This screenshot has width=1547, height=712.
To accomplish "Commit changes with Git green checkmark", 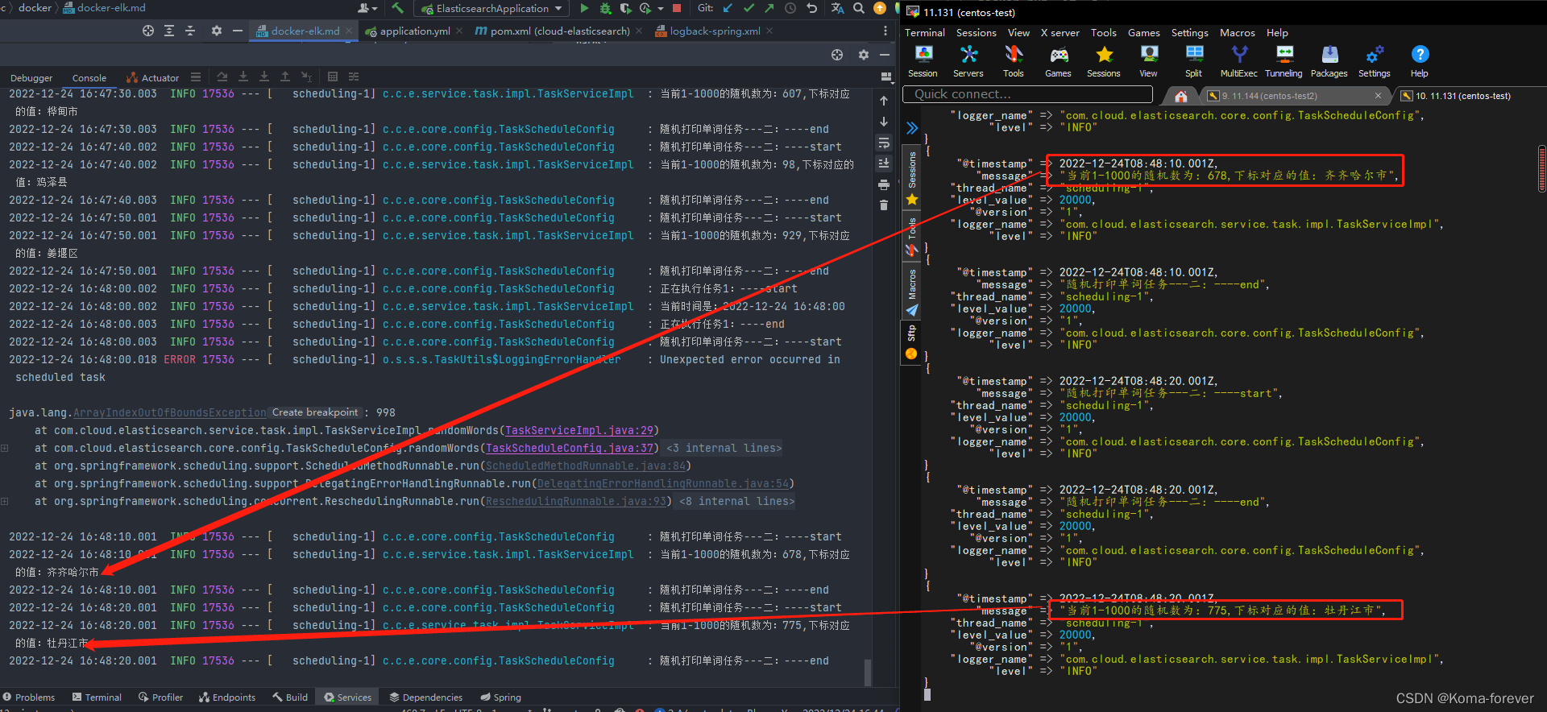I will pyautogui.click(x=749, y=8).
